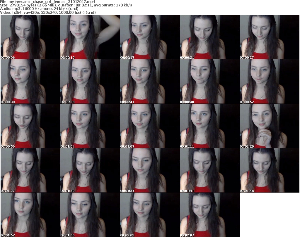
Task: Click the thumbnail timestamped 00:00:06
Action: coord(30,37)
